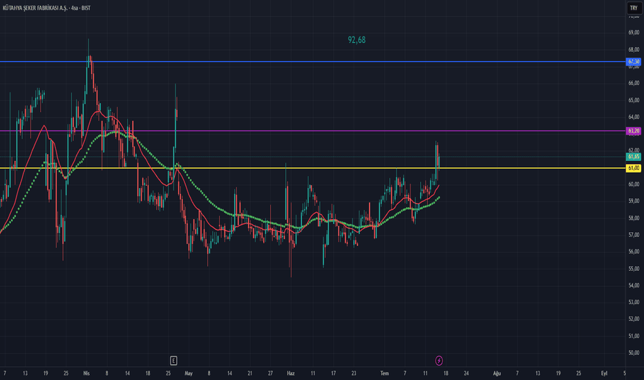The height and width of the screenshot is (380, 644).
Task: Click the 66,00 price axis value
Action: tap(634, 83)
